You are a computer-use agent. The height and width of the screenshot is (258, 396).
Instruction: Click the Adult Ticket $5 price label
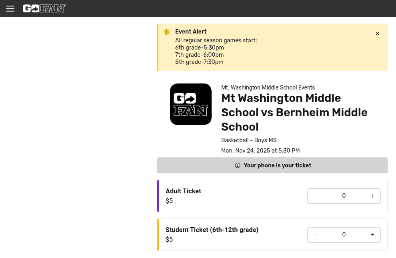169,200
